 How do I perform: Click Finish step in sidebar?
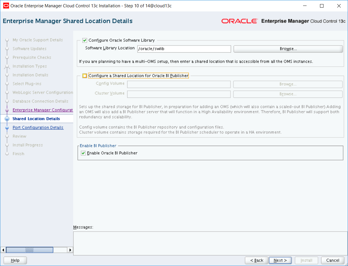coord(18,154)
